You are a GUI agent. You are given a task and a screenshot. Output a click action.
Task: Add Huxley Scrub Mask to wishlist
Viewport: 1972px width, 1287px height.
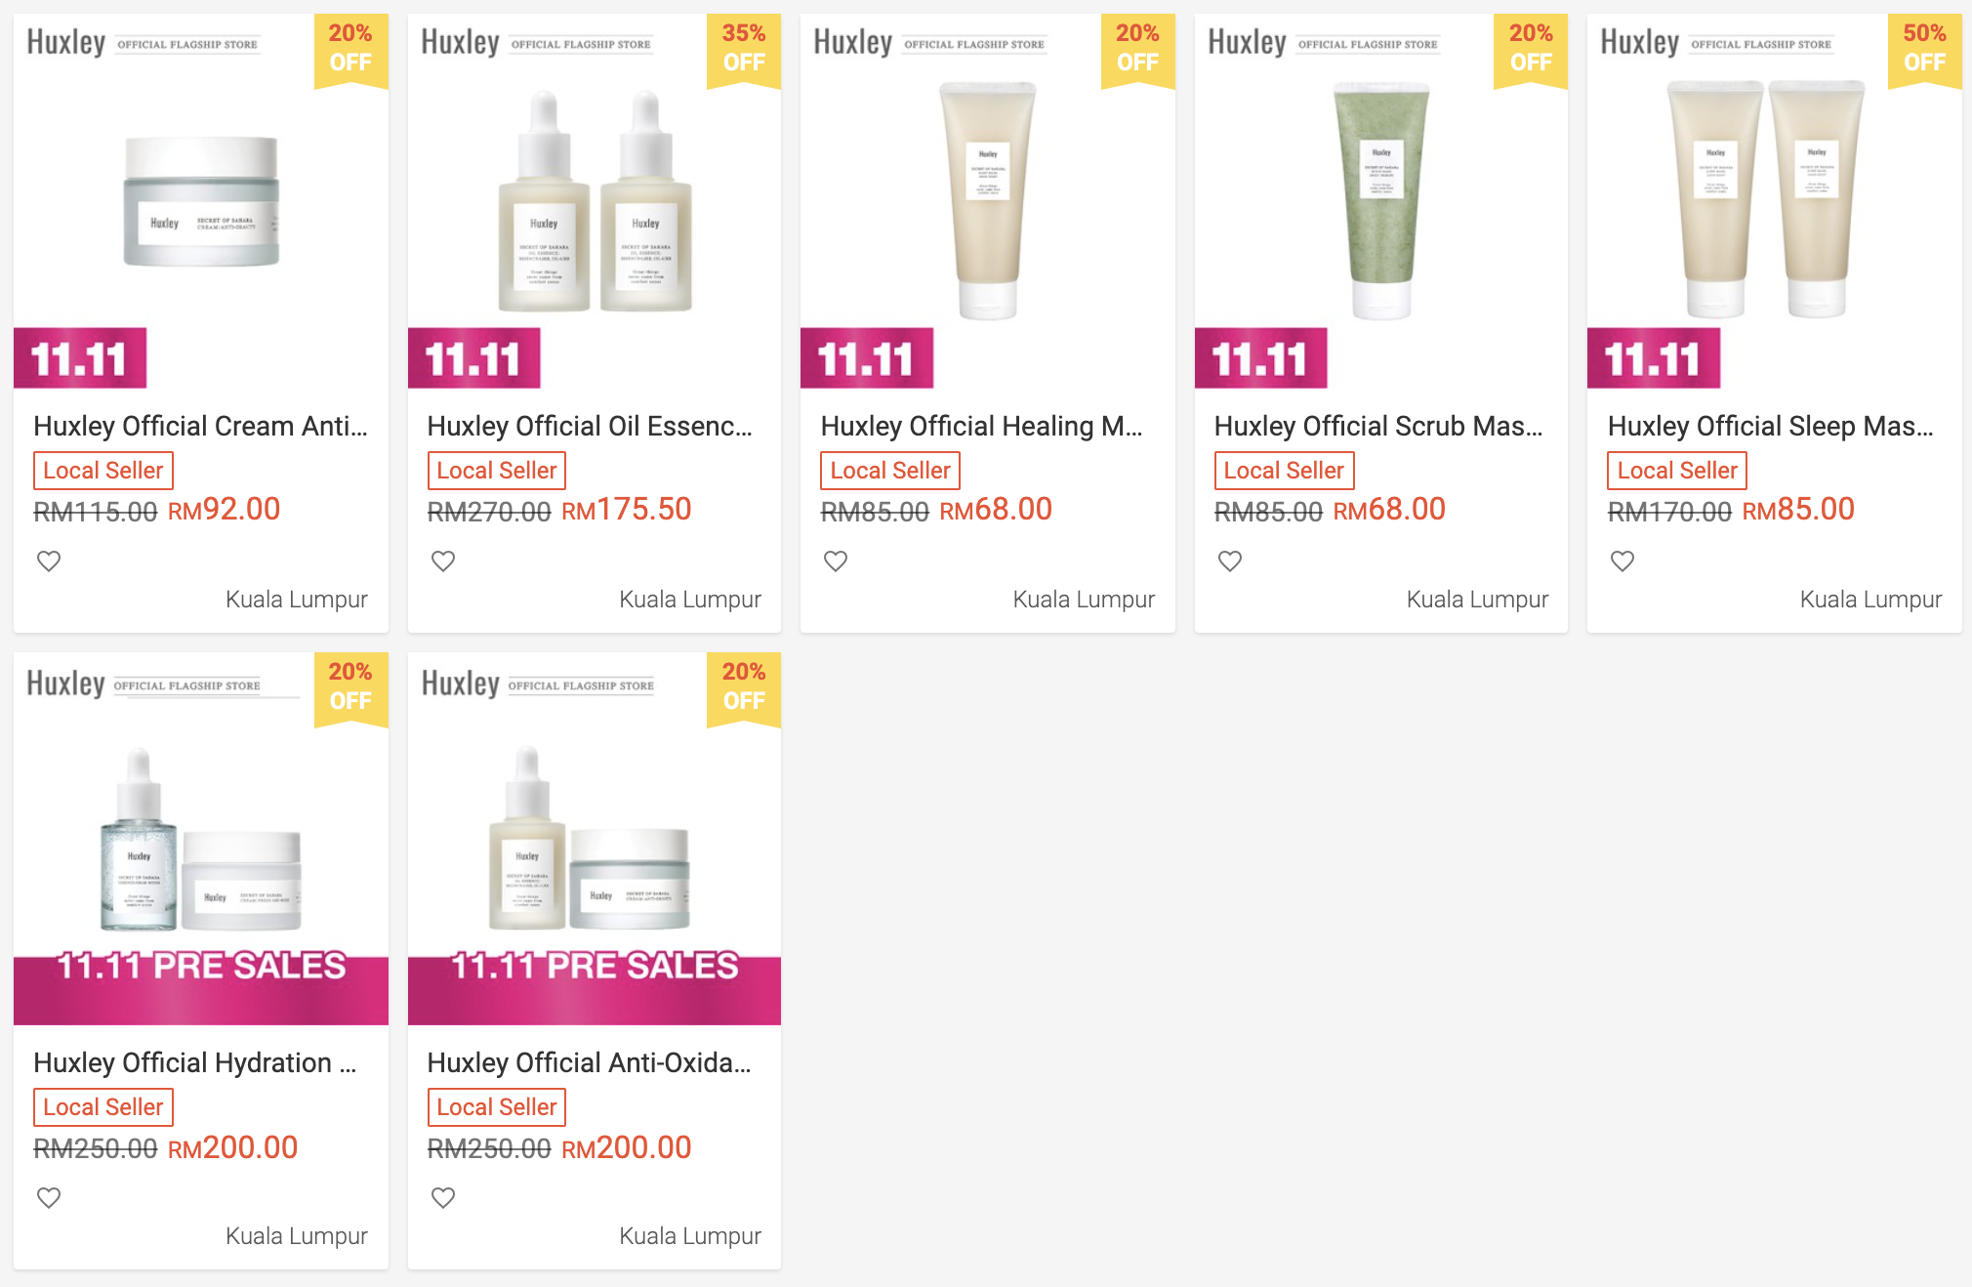[1230, 560]
